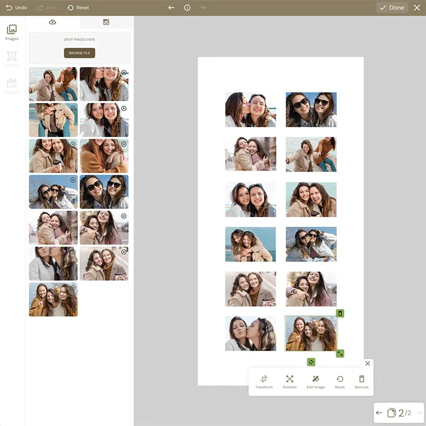Click the Undo arrow icon
Image resolution: width=426 pixels, height=426 pixels.
pos(9,7)
